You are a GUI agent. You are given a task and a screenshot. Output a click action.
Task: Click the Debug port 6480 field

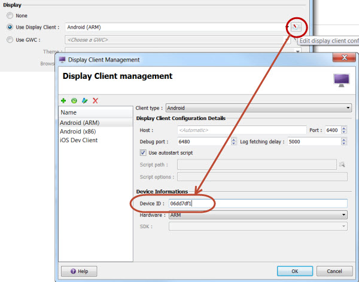[x=204, y=142]
